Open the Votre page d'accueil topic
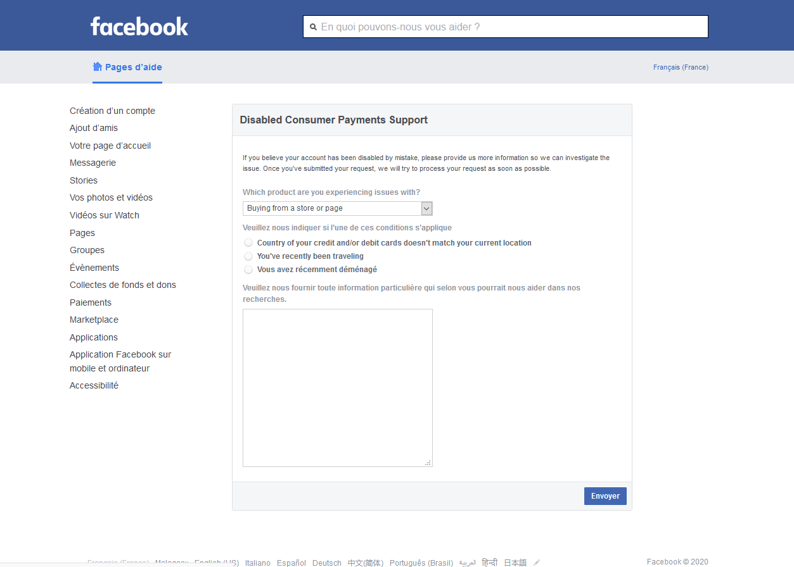The height and width of the screenshot is (567, 794). pyautogui.click(x=110, y=146)
